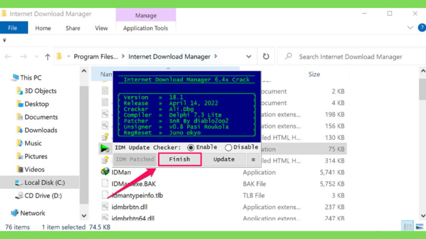The height and width of the screenshot is (239, 426).
Task: Open Pictures in navigation pane
Action: coord(32,156)
